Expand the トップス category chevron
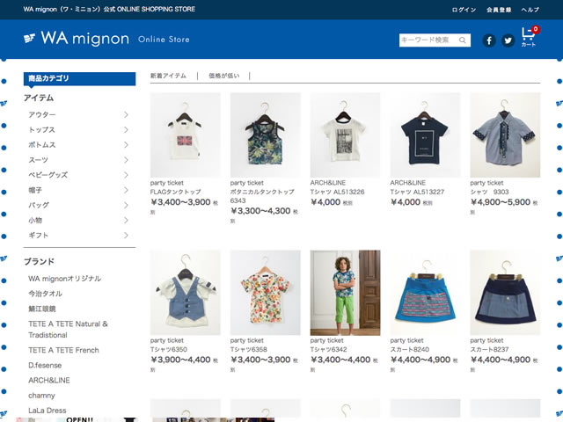 (126, 129)
